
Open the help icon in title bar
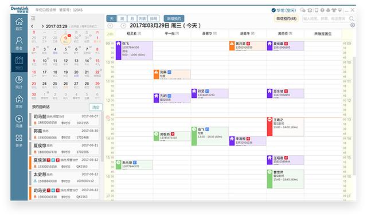322,10
